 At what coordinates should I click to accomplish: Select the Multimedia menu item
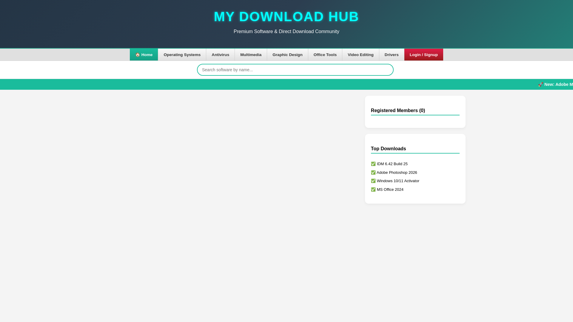(x=251, y=55)
